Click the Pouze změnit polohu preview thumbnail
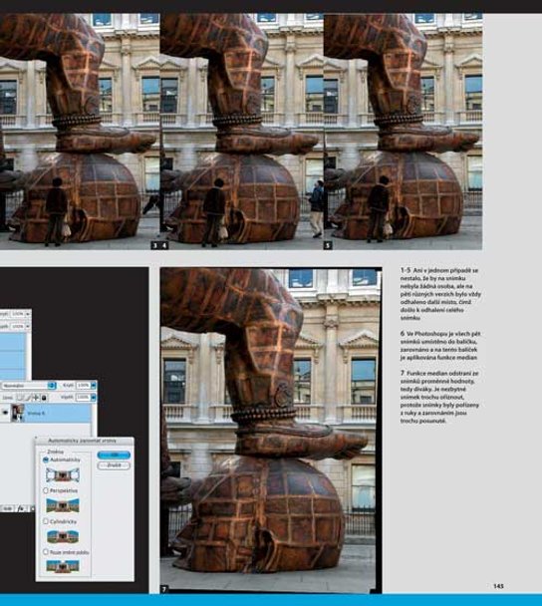The width and height of the screenshot is (542, 606). (63, 567)
